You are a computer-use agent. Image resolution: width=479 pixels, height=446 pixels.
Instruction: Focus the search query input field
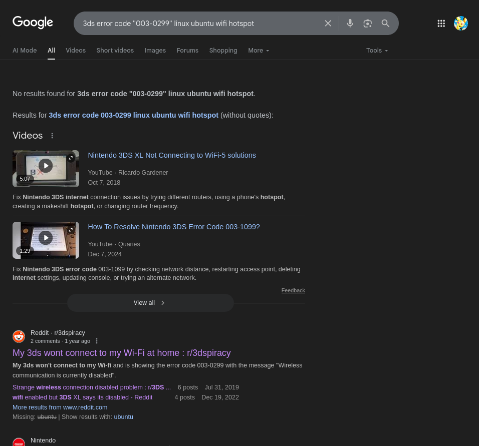(200, 23)
